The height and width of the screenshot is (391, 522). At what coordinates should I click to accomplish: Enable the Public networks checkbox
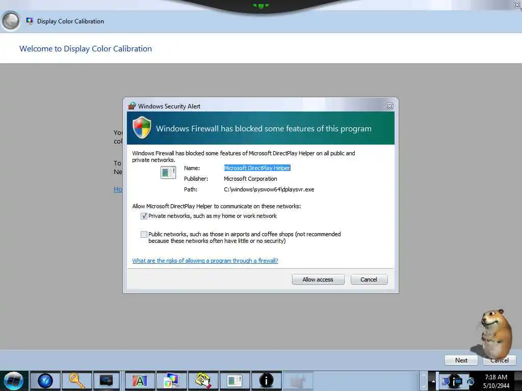(144, 234)
